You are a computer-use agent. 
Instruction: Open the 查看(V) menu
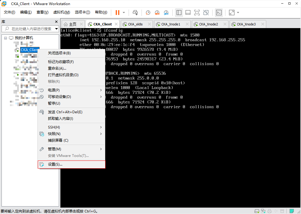[x=43, y=12]
